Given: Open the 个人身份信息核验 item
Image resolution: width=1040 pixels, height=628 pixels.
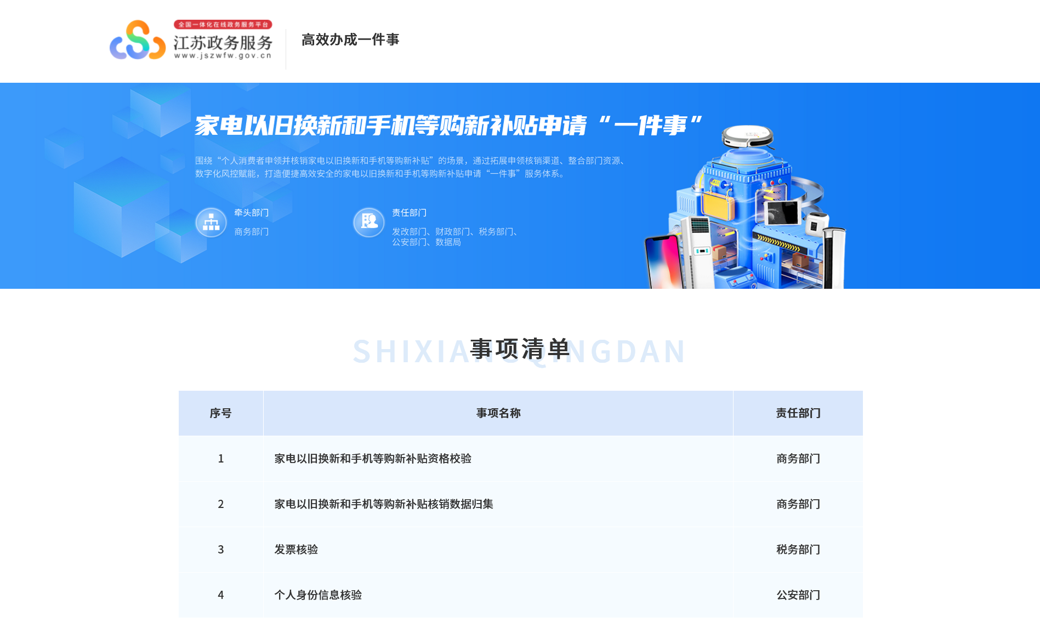Looking at the screenshot, I should (318, 595).
